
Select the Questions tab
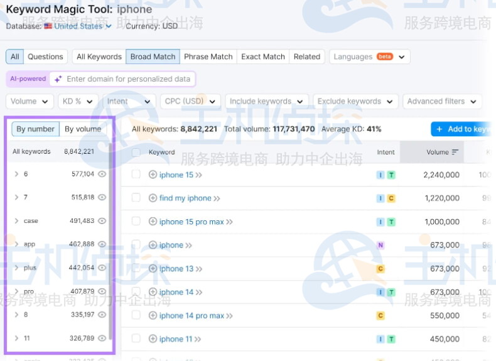(45, 57)
